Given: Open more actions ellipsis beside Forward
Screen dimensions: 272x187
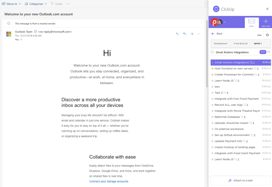Looking at the screenshot, I should point(199,34).
